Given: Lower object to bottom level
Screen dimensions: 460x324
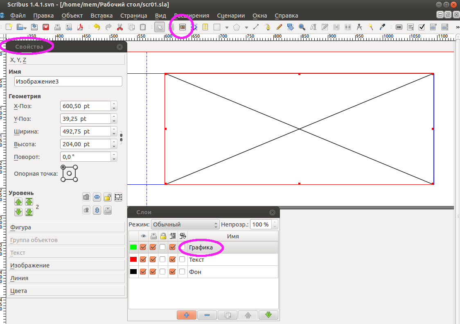Looking at the screenshot, I should pyautogui.click(x=29, y=212).
